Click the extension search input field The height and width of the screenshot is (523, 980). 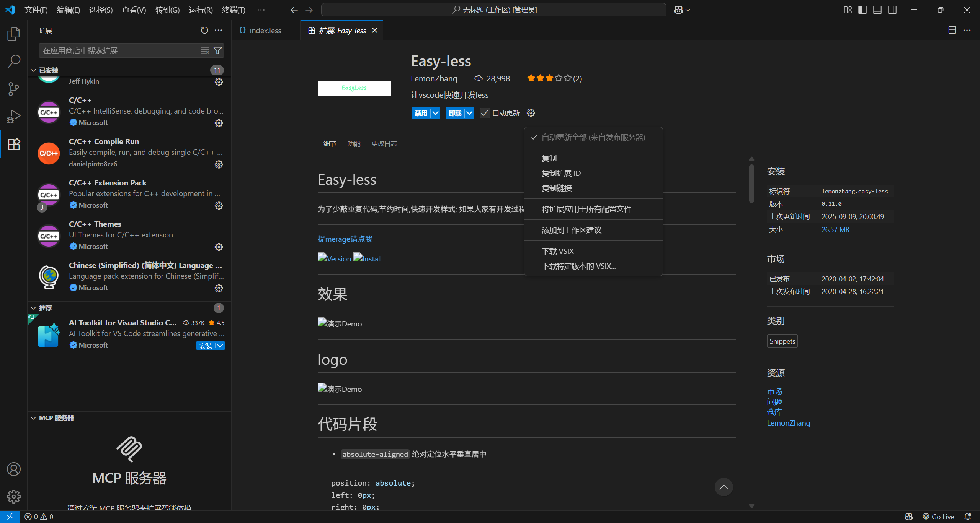(119, 50)
